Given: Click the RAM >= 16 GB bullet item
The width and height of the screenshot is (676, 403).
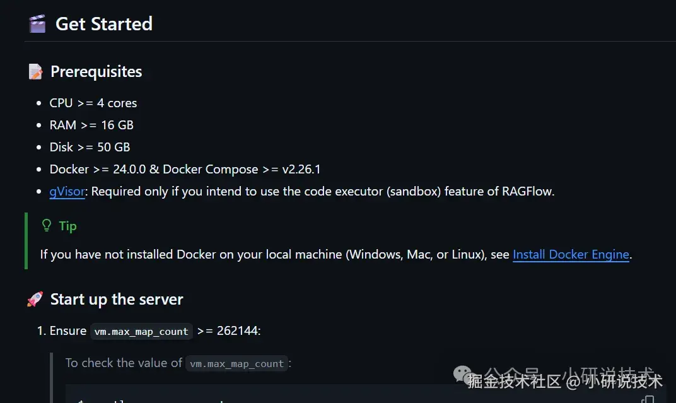Looking at the screenshot, I should pos(91,125).
